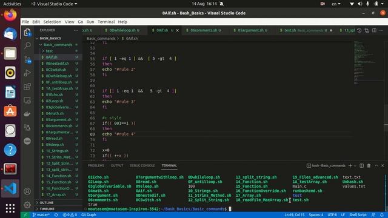Screen dimensions: 388x218
Task: Open Ubuntu Software from the dock
Action: 10,111
